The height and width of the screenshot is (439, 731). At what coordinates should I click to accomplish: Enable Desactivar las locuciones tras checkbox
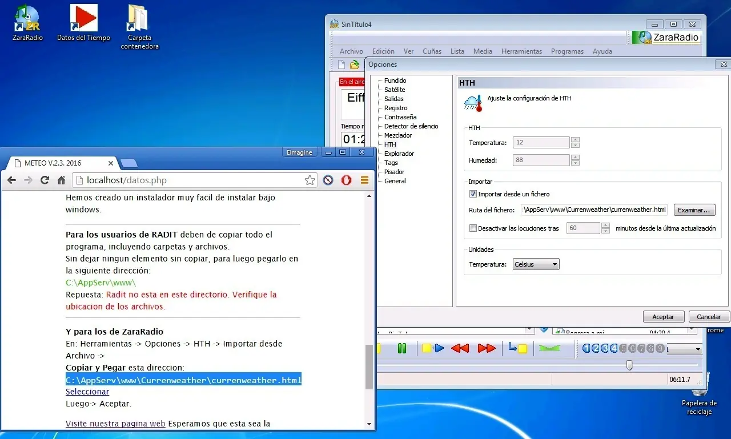coord(473,228)
